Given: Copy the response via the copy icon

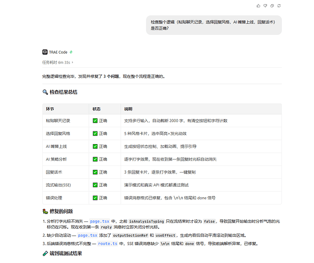Looking at the screenshot, I should click(x=272, y=6).
